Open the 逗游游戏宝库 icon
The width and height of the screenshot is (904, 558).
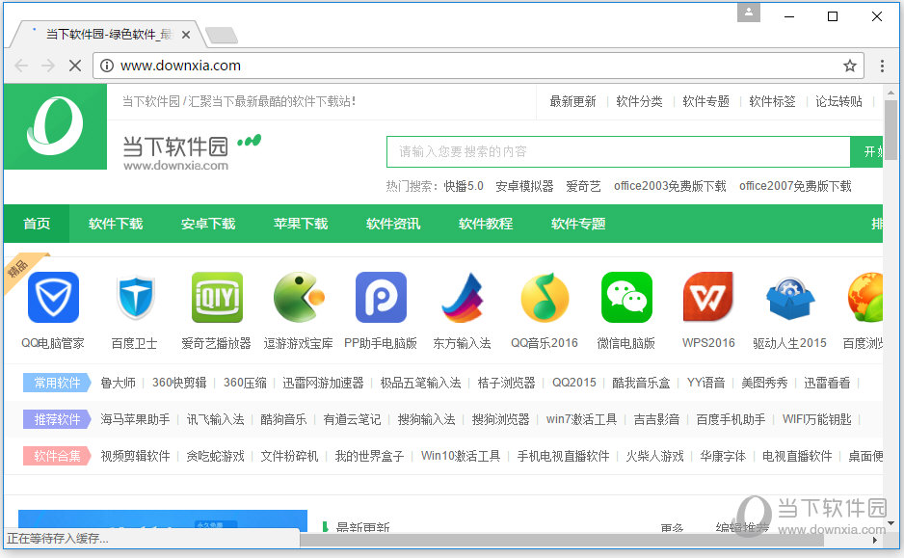[x=299, y=298]
